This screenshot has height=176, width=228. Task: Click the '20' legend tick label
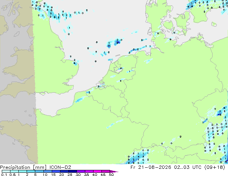pyautogui.click(x=61, y=175)
